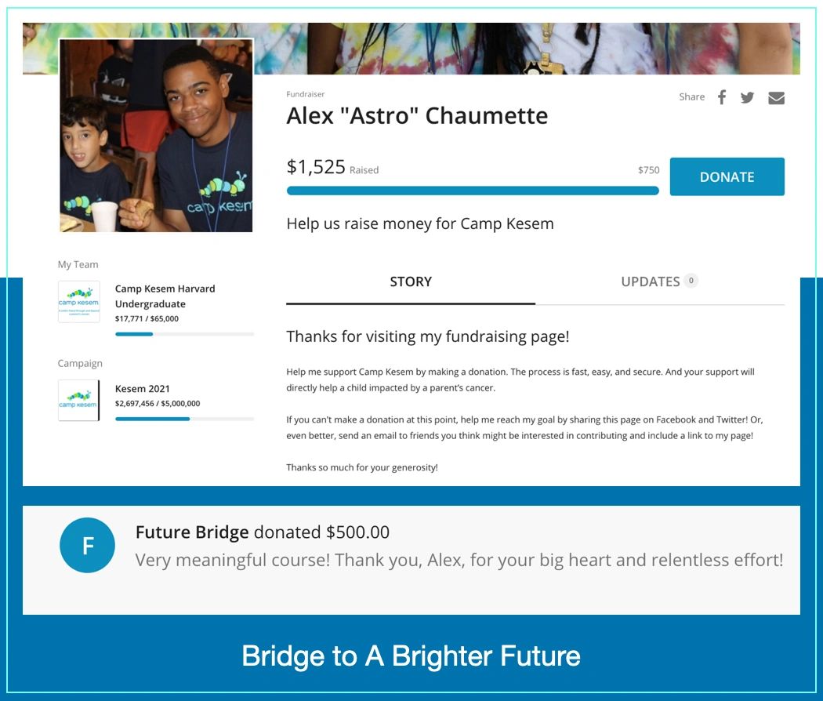The height and width of the screenshot is (701, 823).
Task: Click the Bridge to A Brighter Future caption
Action: 411,656
